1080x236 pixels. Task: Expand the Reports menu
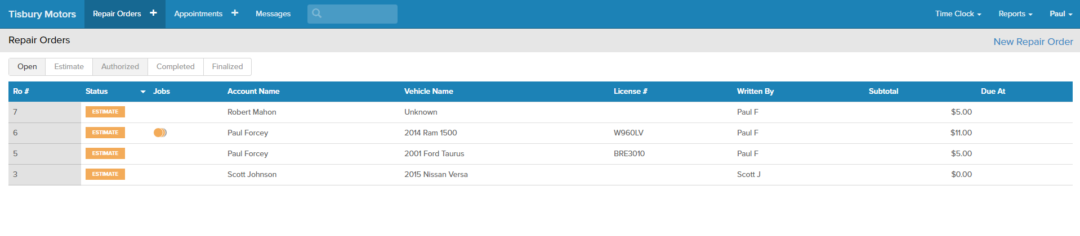coord(1015,13)
